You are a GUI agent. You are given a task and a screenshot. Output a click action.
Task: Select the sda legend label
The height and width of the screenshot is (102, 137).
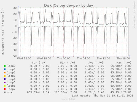coord(10,92)
